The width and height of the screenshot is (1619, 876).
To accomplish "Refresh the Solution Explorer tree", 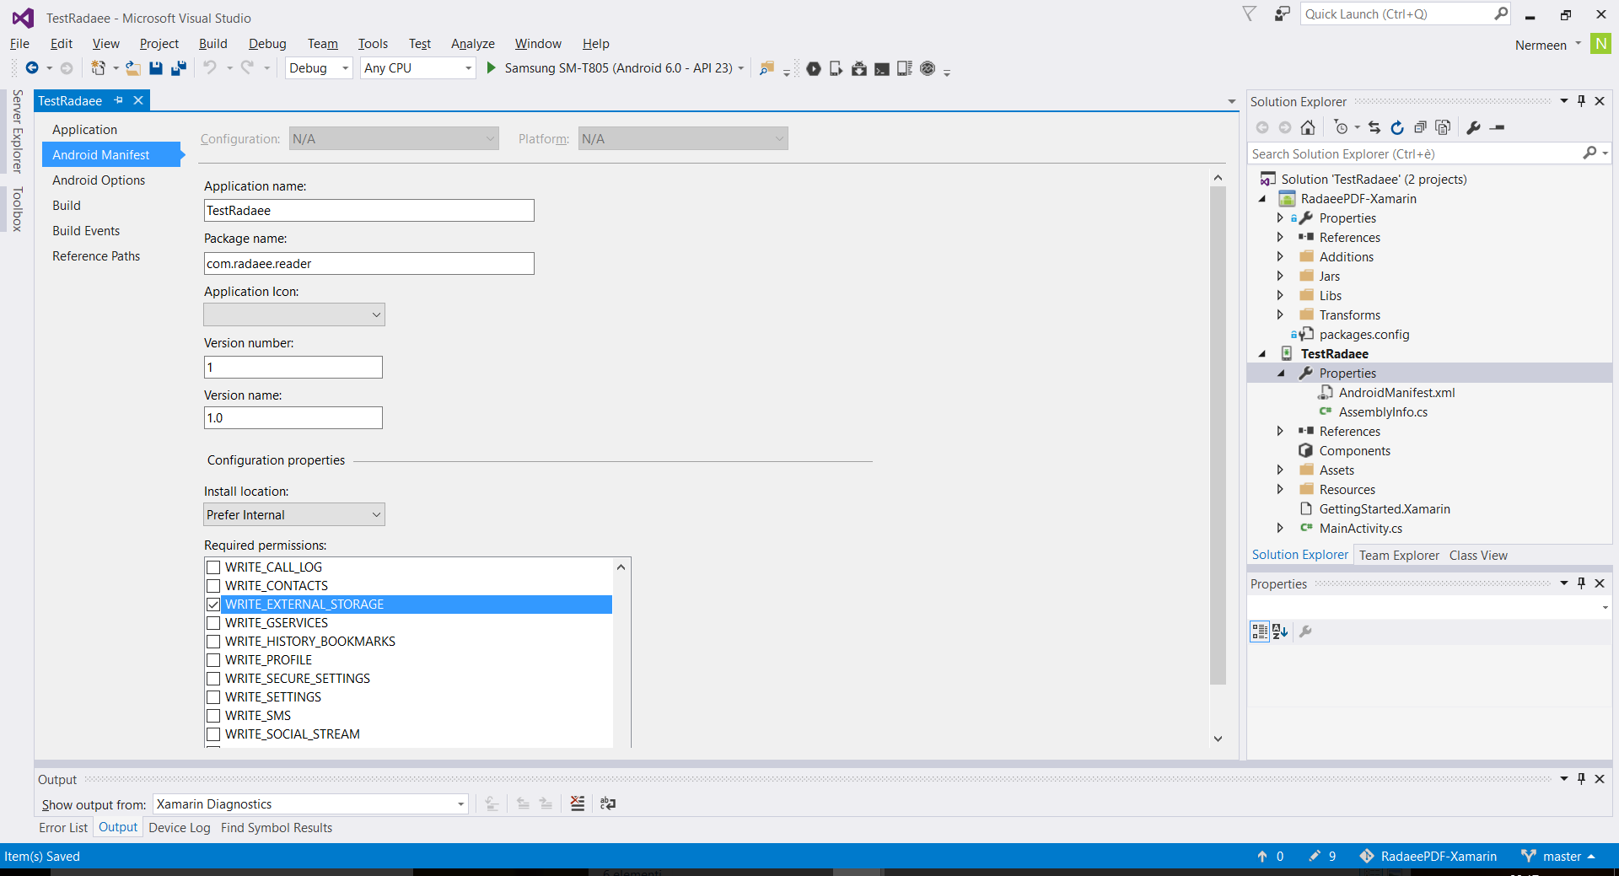I will point(1397,127).
